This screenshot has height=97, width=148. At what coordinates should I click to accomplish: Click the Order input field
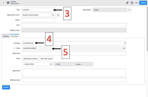point(38,20)
